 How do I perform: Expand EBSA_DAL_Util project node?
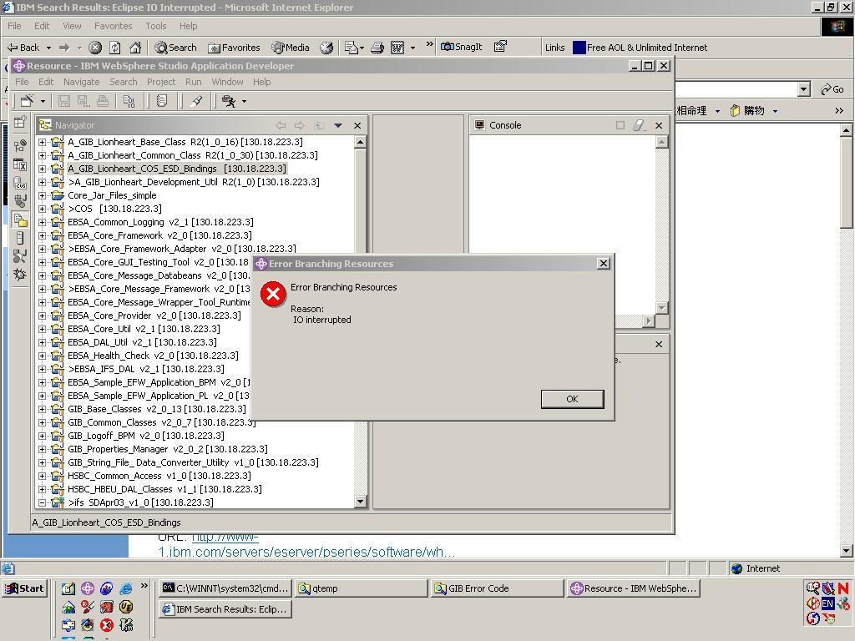42,342
